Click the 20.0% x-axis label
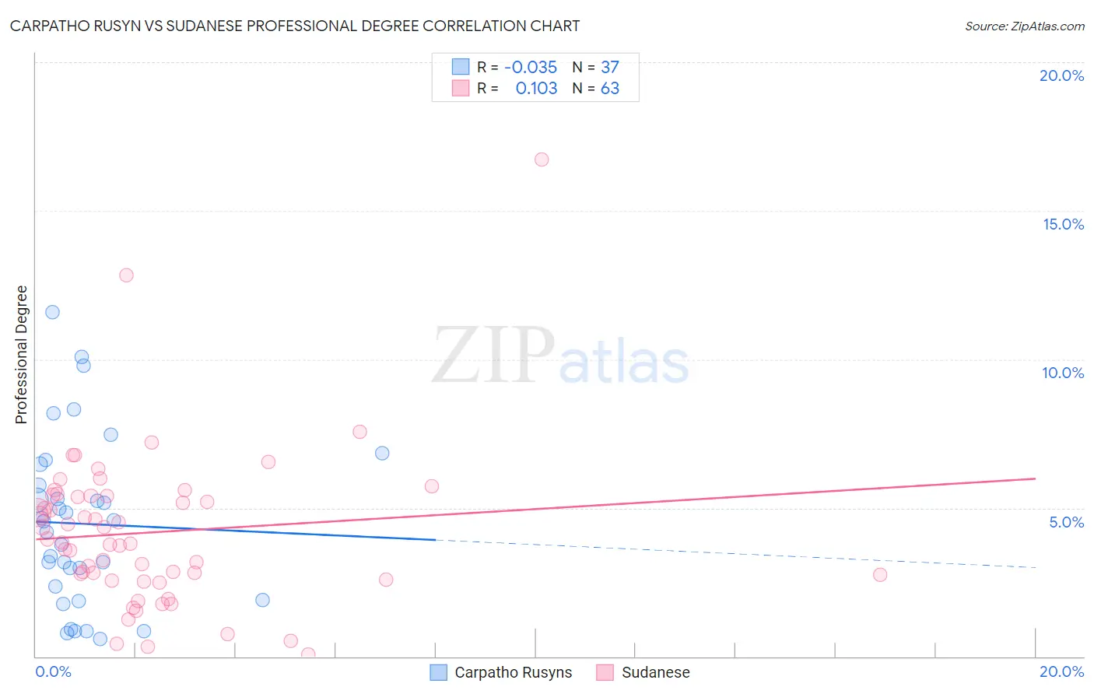 1061,671
